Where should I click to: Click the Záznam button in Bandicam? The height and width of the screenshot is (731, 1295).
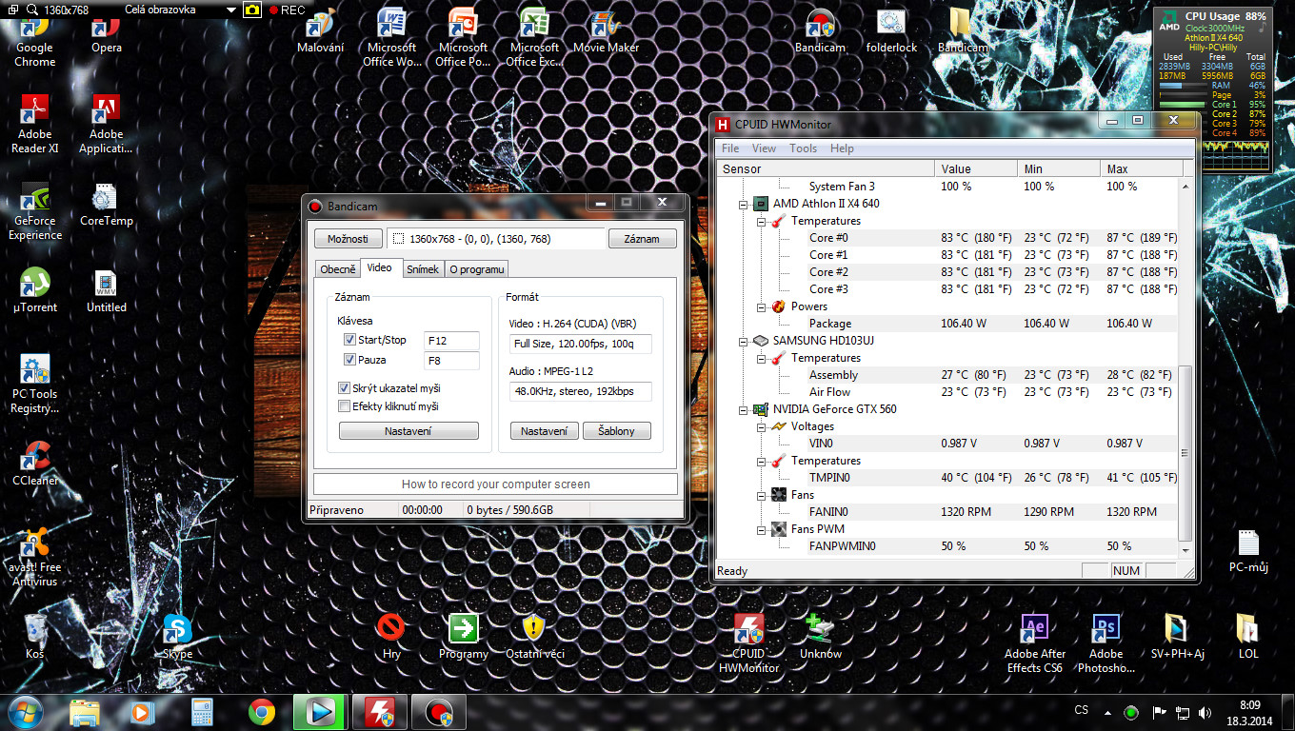click(642, 239)
